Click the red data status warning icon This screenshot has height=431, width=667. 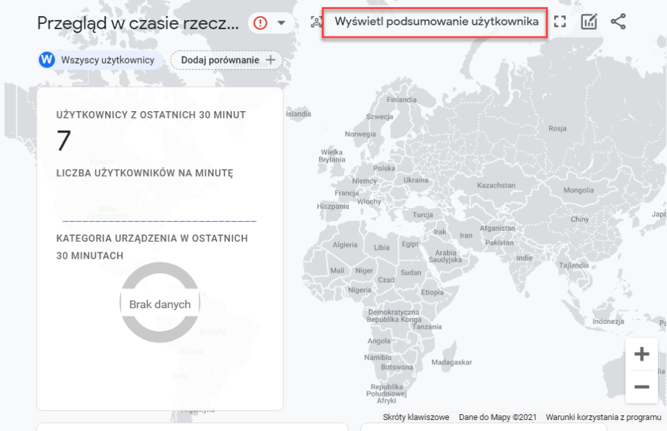261,23
